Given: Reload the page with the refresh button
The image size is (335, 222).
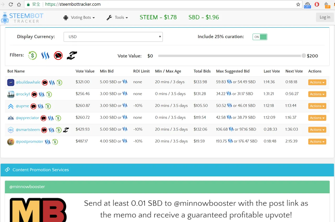Looking at the screenshot, I should coord(11,4).
